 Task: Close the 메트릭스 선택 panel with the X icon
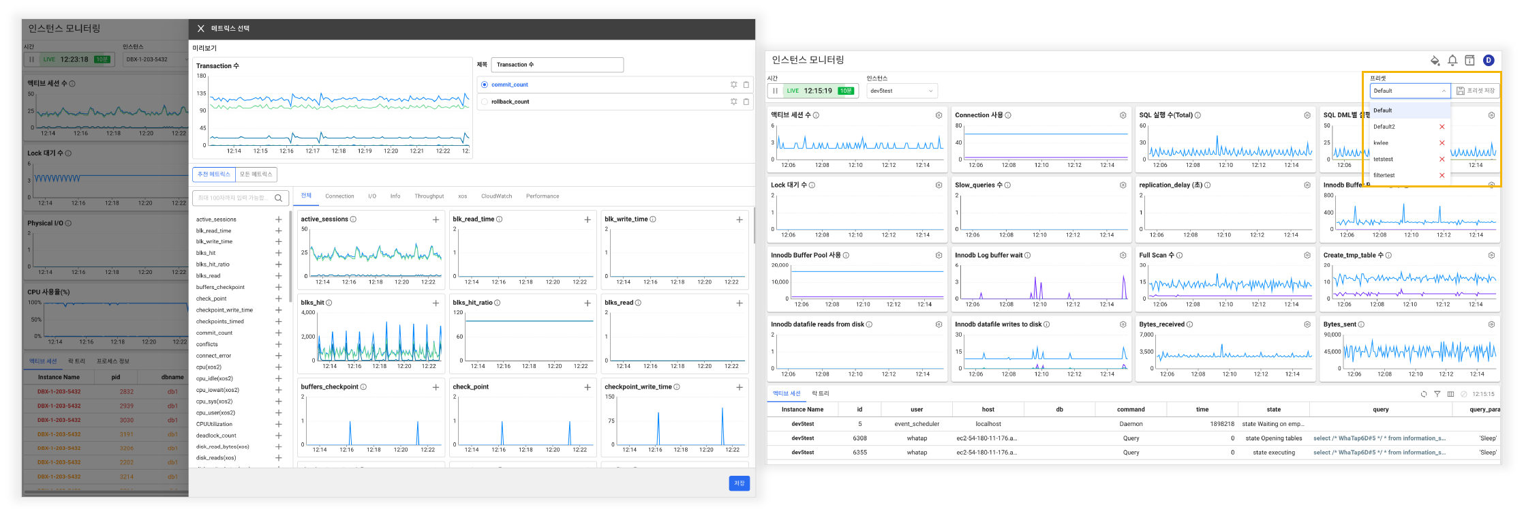[x=200, y=29]
